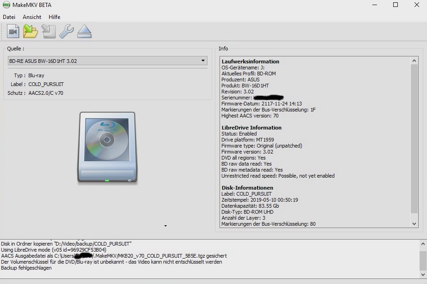
Task: Close the MakeMKV window
Action: point(417,5)
